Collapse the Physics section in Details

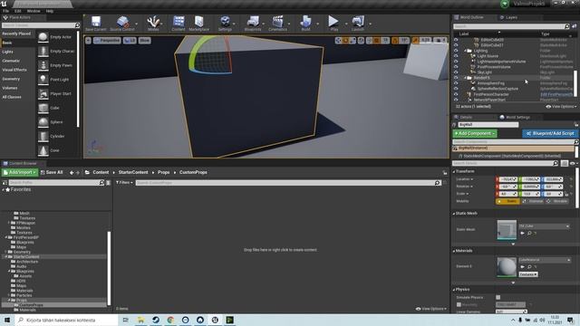pos(454,290)
